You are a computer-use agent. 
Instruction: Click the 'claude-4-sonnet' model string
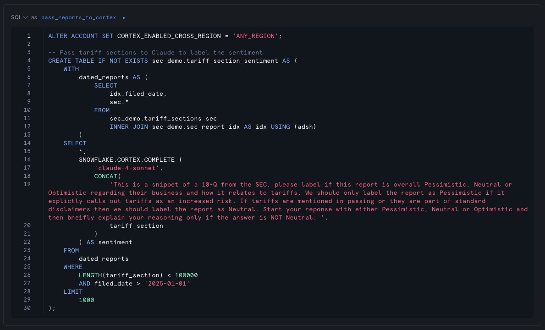click(128, 168)
